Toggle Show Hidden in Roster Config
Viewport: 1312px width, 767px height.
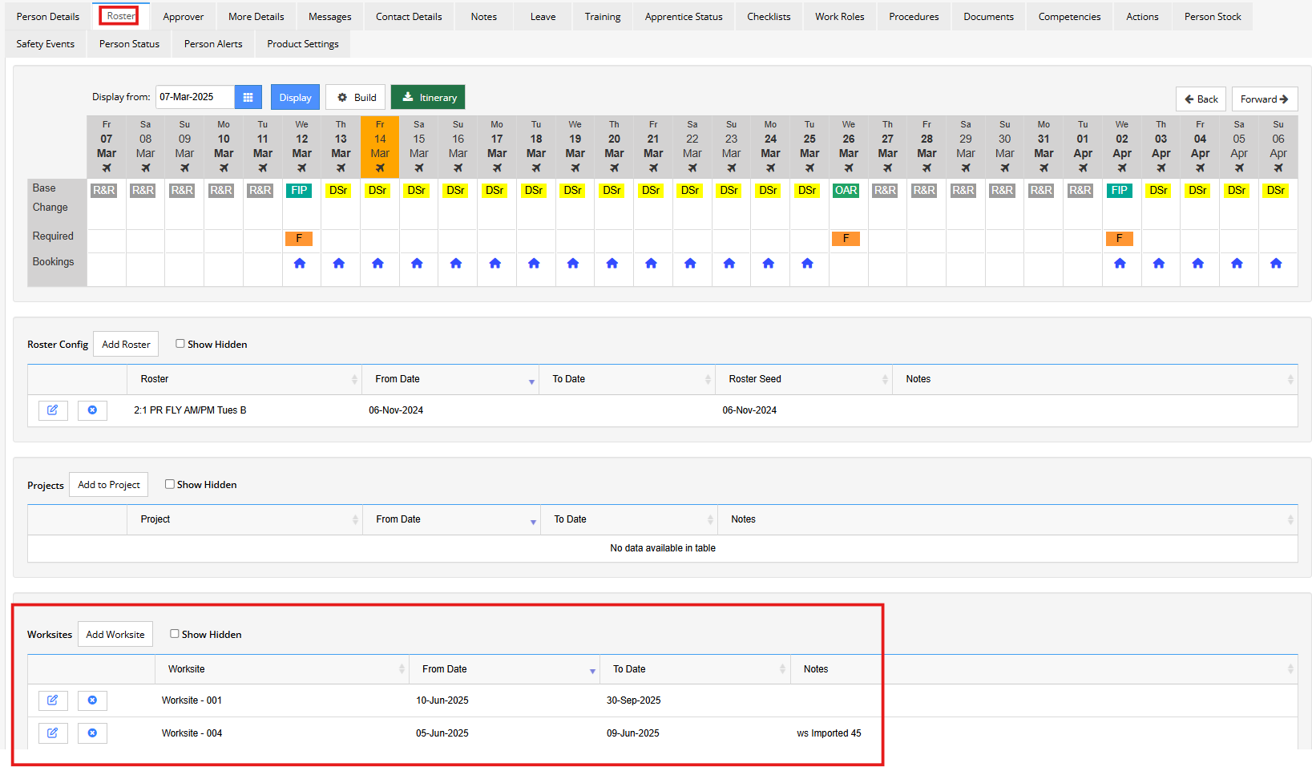pos(180,344)
